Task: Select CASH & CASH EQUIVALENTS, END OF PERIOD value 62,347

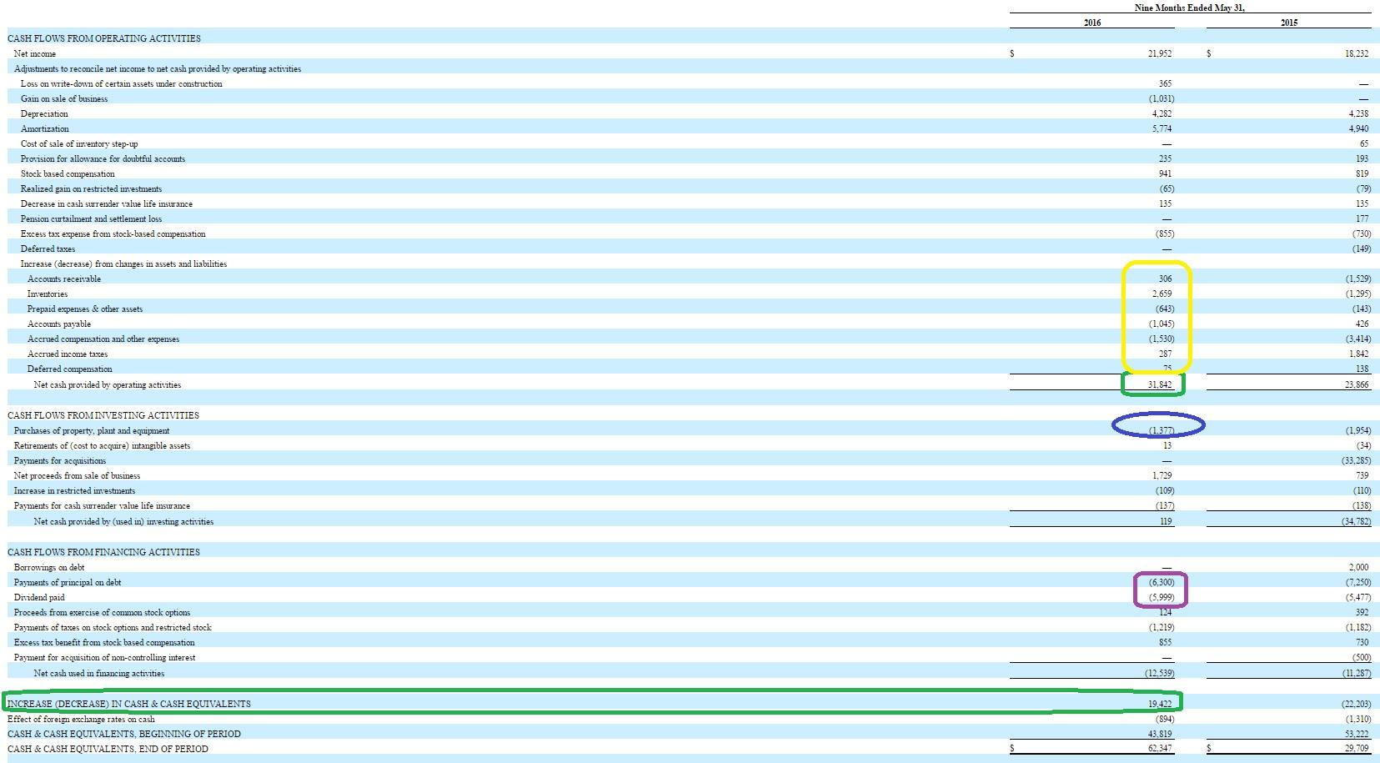Action: [1157, 749]
